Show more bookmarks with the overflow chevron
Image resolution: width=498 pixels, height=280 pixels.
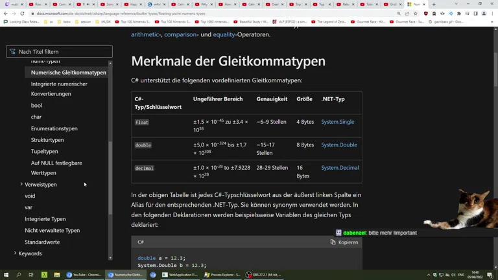point(492,21)
